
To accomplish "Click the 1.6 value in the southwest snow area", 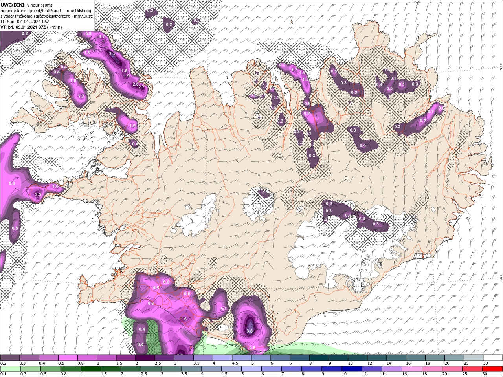I will click(x=184, y=319).
